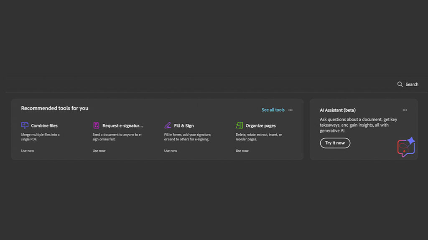Open the See all tools link

tap(273, 110)
